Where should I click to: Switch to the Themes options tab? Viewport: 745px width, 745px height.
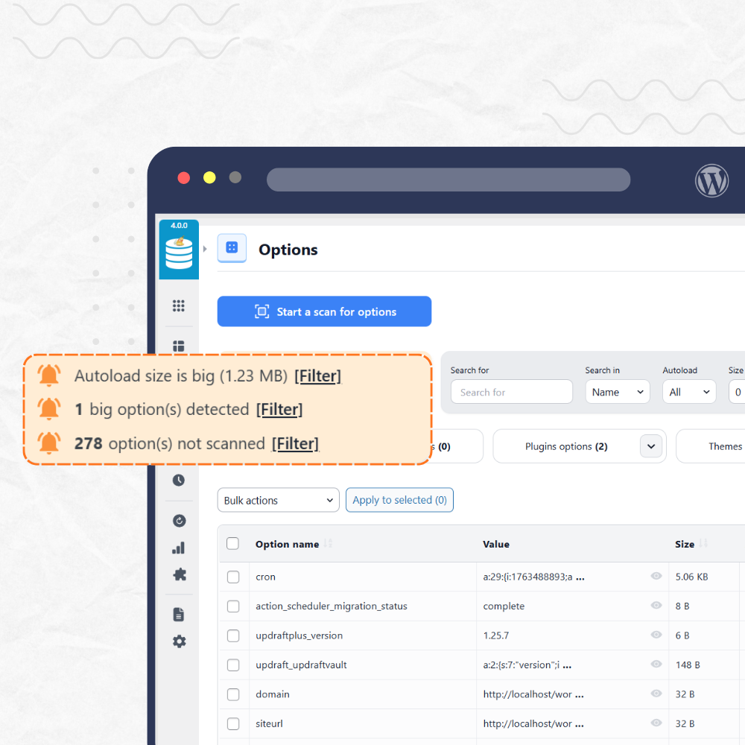(724, 446)
